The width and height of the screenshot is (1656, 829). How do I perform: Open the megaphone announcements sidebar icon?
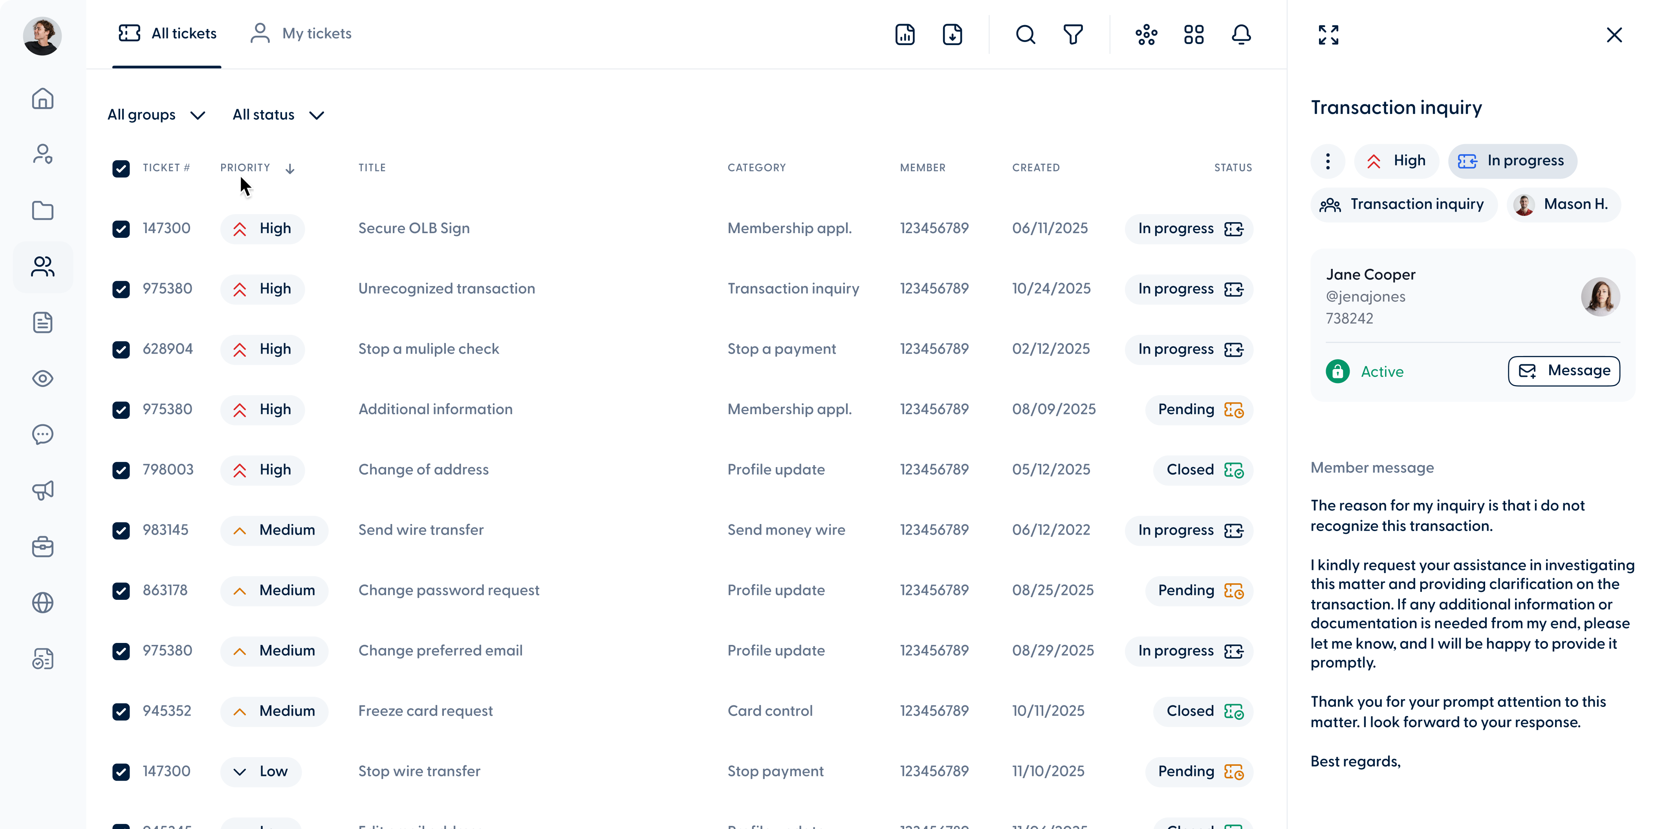(42, 490)
